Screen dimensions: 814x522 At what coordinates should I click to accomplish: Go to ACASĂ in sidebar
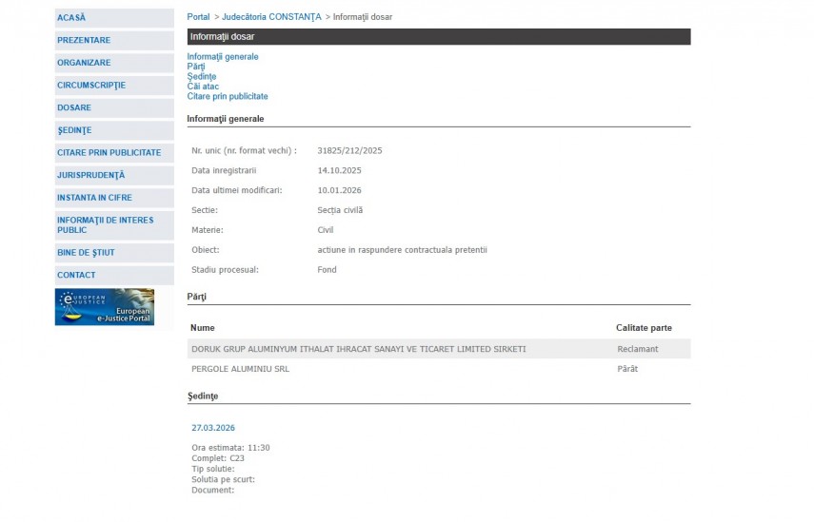(x=71, y=18)
